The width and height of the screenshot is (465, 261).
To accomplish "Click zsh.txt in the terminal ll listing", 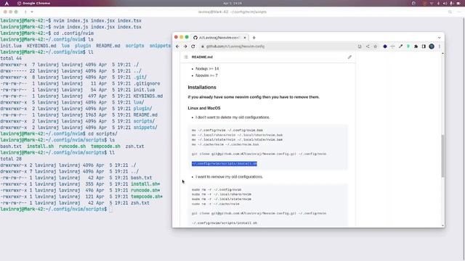I will click(140, 203).
